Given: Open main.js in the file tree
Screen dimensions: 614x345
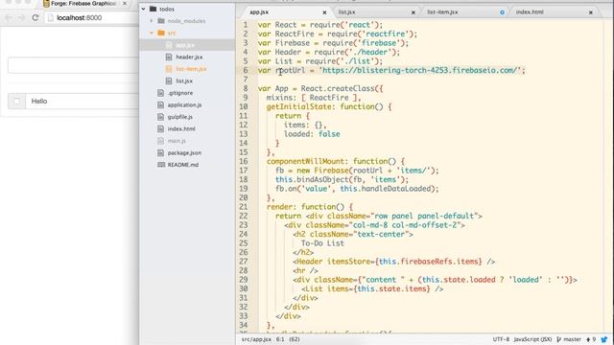Looking at the screenshot, I should coord(177,141).
